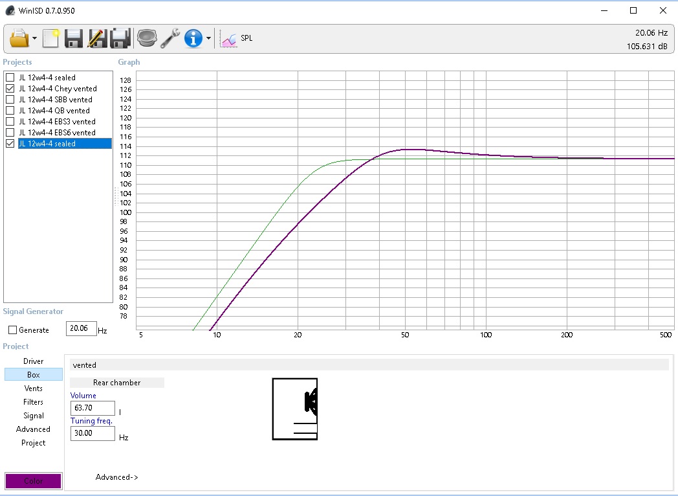Click the blue info icon

click(193, 38)
